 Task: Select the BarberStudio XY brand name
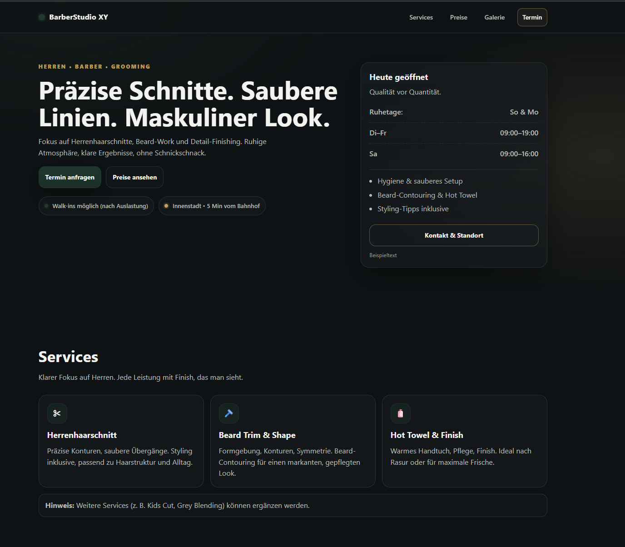[x=78, y=17]
